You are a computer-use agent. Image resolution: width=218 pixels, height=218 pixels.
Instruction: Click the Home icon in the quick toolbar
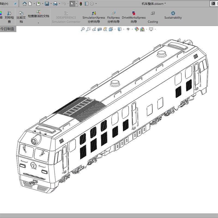[x=25, y=4]
